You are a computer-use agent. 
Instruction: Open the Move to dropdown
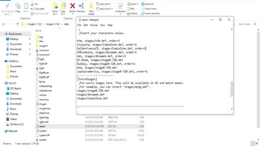[x=55, y=13]
